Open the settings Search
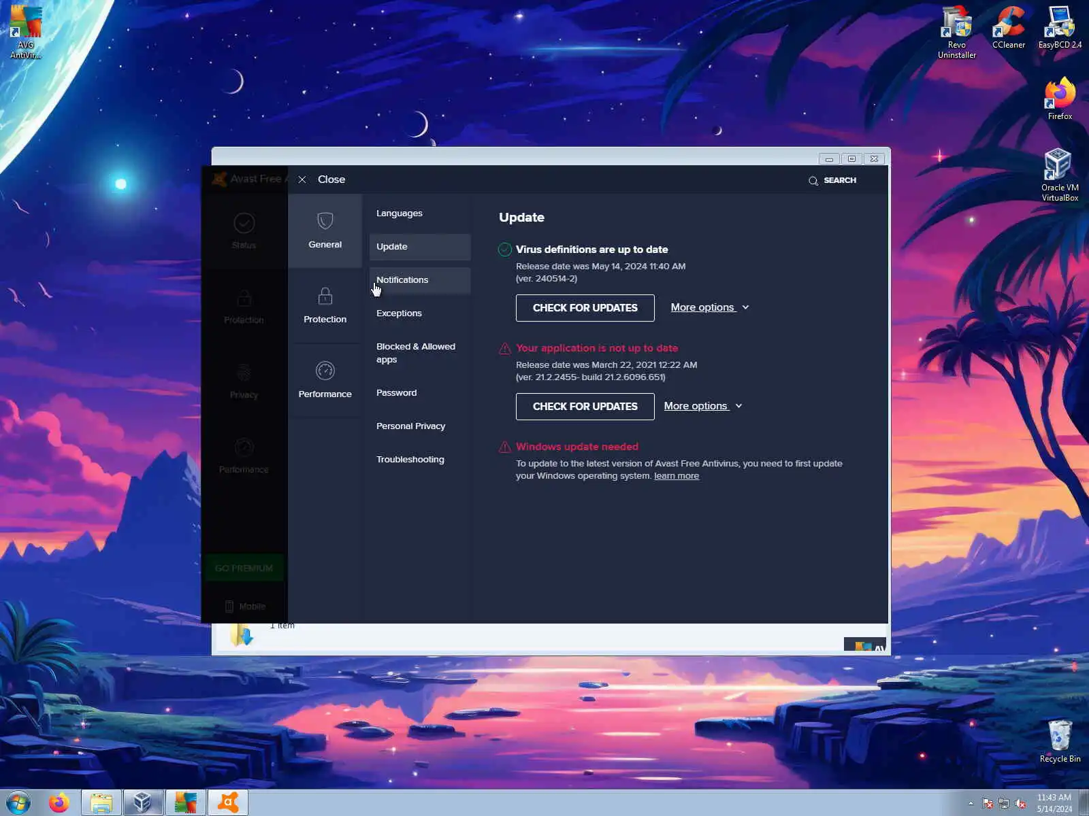 tap(832, 180)
